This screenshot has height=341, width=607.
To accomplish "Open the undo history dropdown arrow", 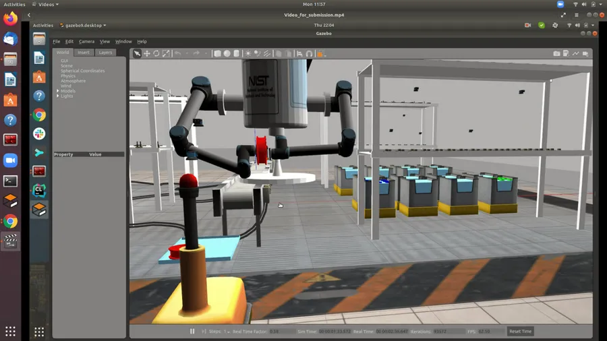I will [187, 53].
